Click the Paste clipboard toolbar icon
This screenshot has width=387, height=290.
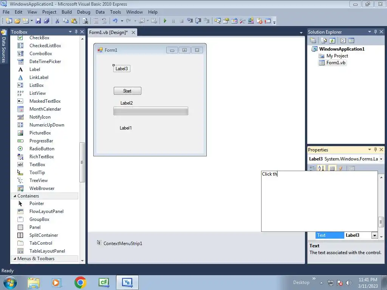[74, 21]
